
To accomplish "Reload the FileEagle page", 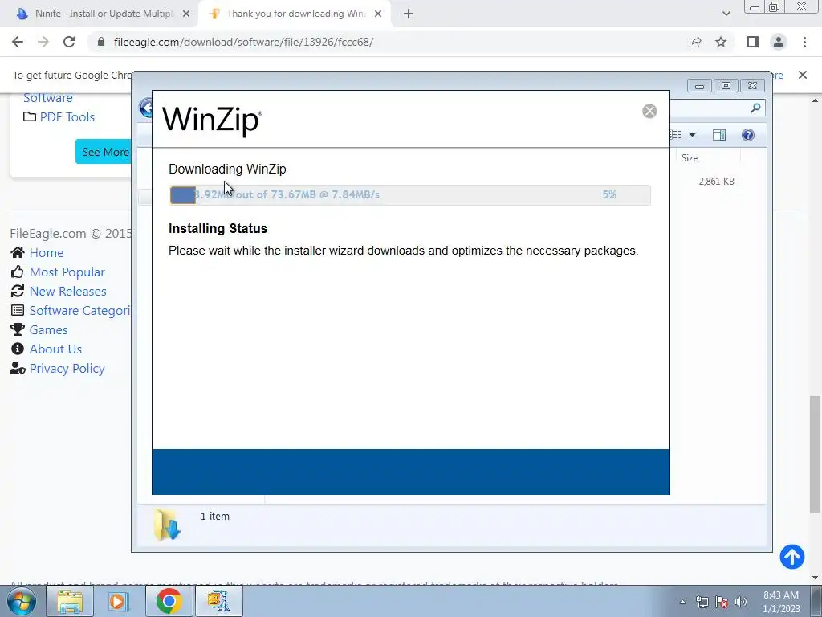I will (x=69, y=42).
